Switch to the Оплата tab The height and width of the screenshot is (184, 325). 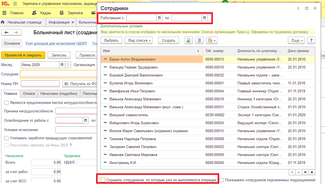pos(29,93)
